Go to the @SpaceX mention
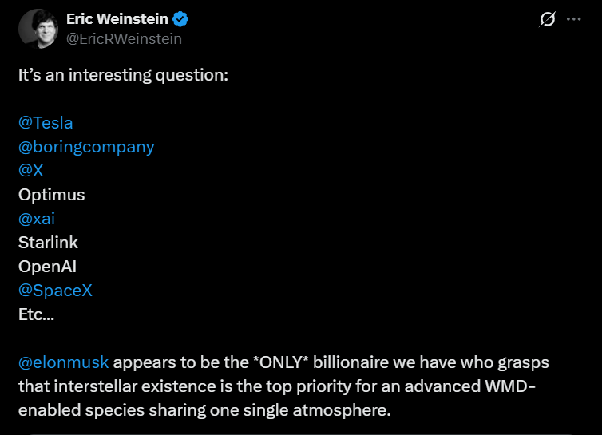The height and width of the screenshot is (435, 602). point(55,291)
